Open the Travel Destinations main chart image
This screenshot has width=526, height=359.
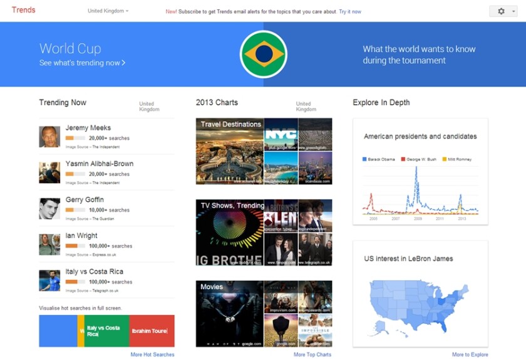pyautogui.click(x=230, y=152)
